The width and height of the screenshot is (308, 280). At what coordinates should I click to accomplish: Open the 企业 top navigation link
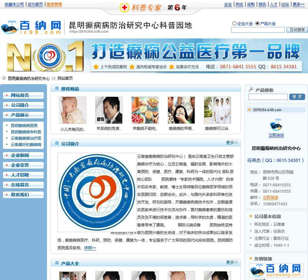pyautogui.click(x=228, y=4)
